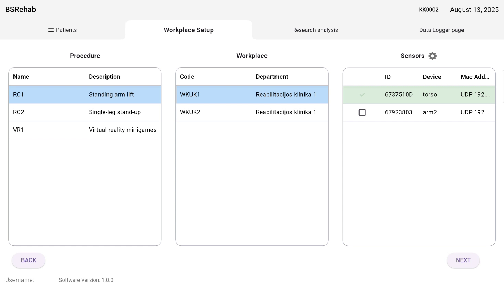
Task: Select the RC1 Standing arm lift procedure
Action: coord(85,95)
